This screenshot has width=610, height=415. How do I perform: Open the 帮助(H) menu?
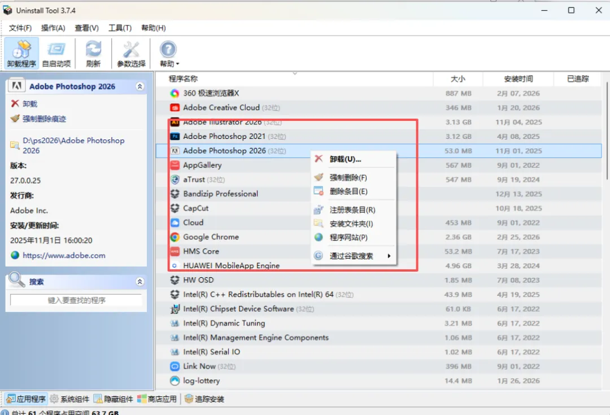pos(153,28)
